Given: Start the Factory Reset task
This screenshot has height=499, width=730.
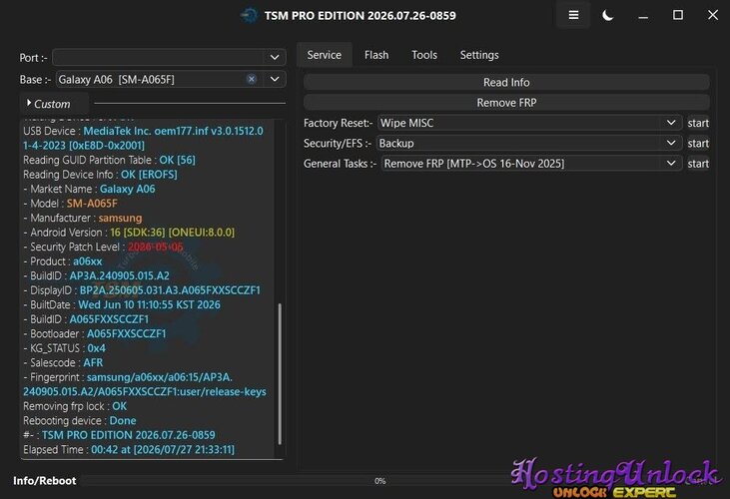Looking at the screenshot, I should [x=698, y=123].
